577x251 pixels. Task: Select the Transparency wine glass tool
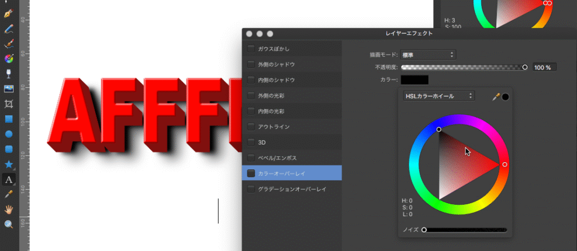pos(9,74)
